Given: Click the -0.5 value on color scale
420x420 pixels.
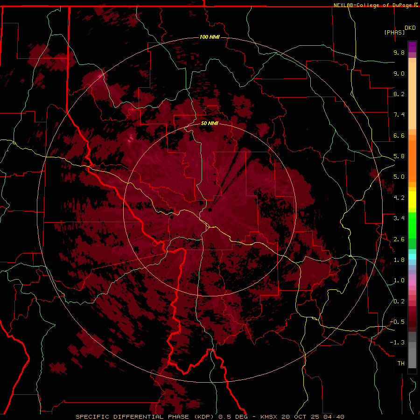Looking at the screenshot, I should [397, 322].
